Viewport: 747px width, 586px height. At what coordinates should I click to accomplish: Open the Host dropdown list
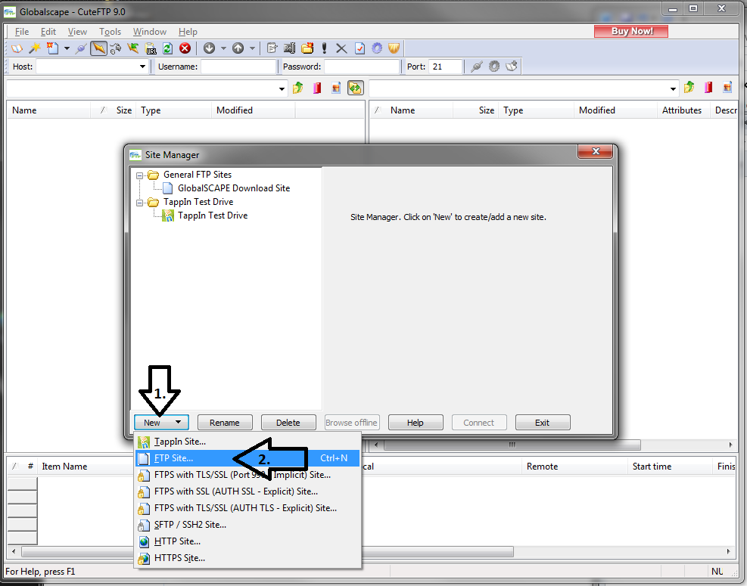tap(142, 67)
